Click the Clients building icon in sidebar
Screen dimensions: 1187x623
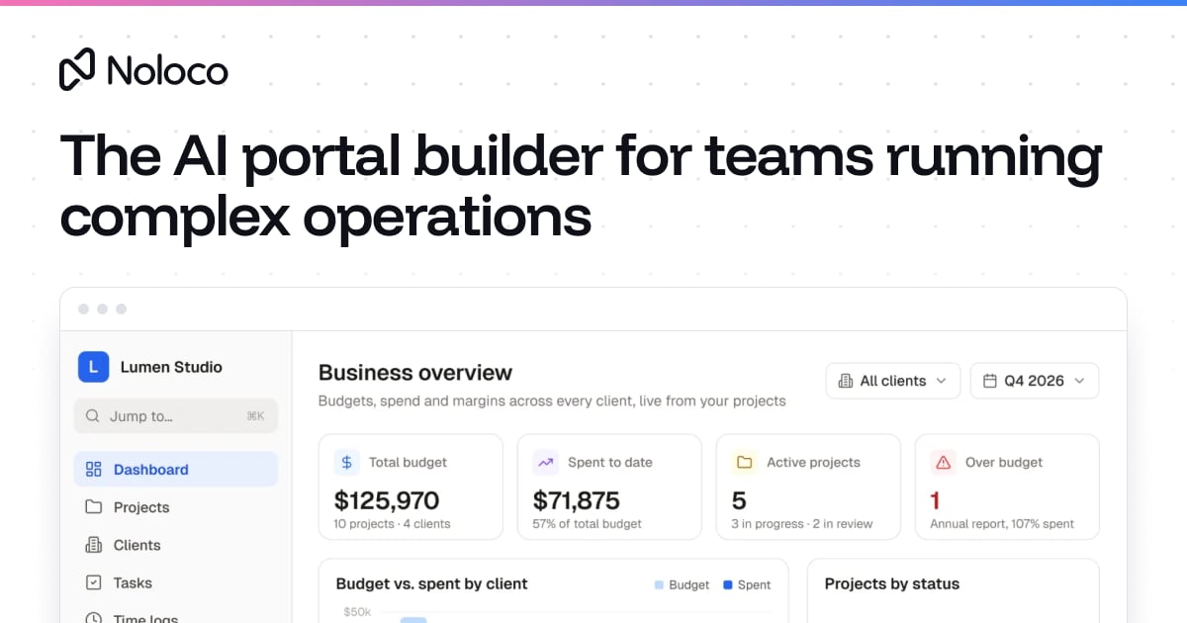click(93, 545)
